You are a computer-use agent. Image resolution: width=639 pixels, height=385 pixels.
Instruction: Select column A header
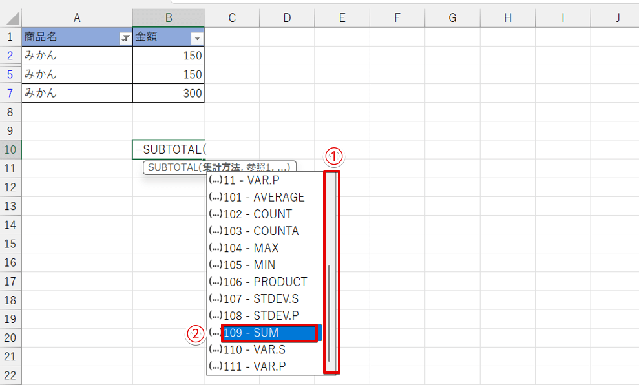click(x=77, y=18)
